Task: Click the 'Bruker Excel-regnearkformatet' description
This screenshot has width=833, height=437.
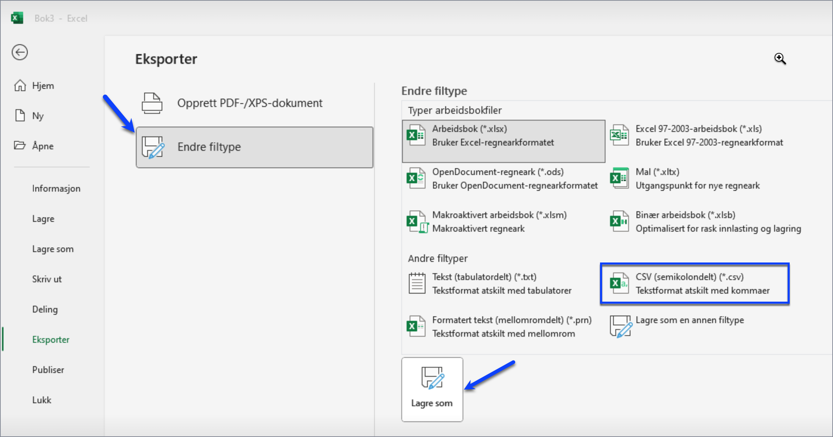Action: tap(493, 143)
